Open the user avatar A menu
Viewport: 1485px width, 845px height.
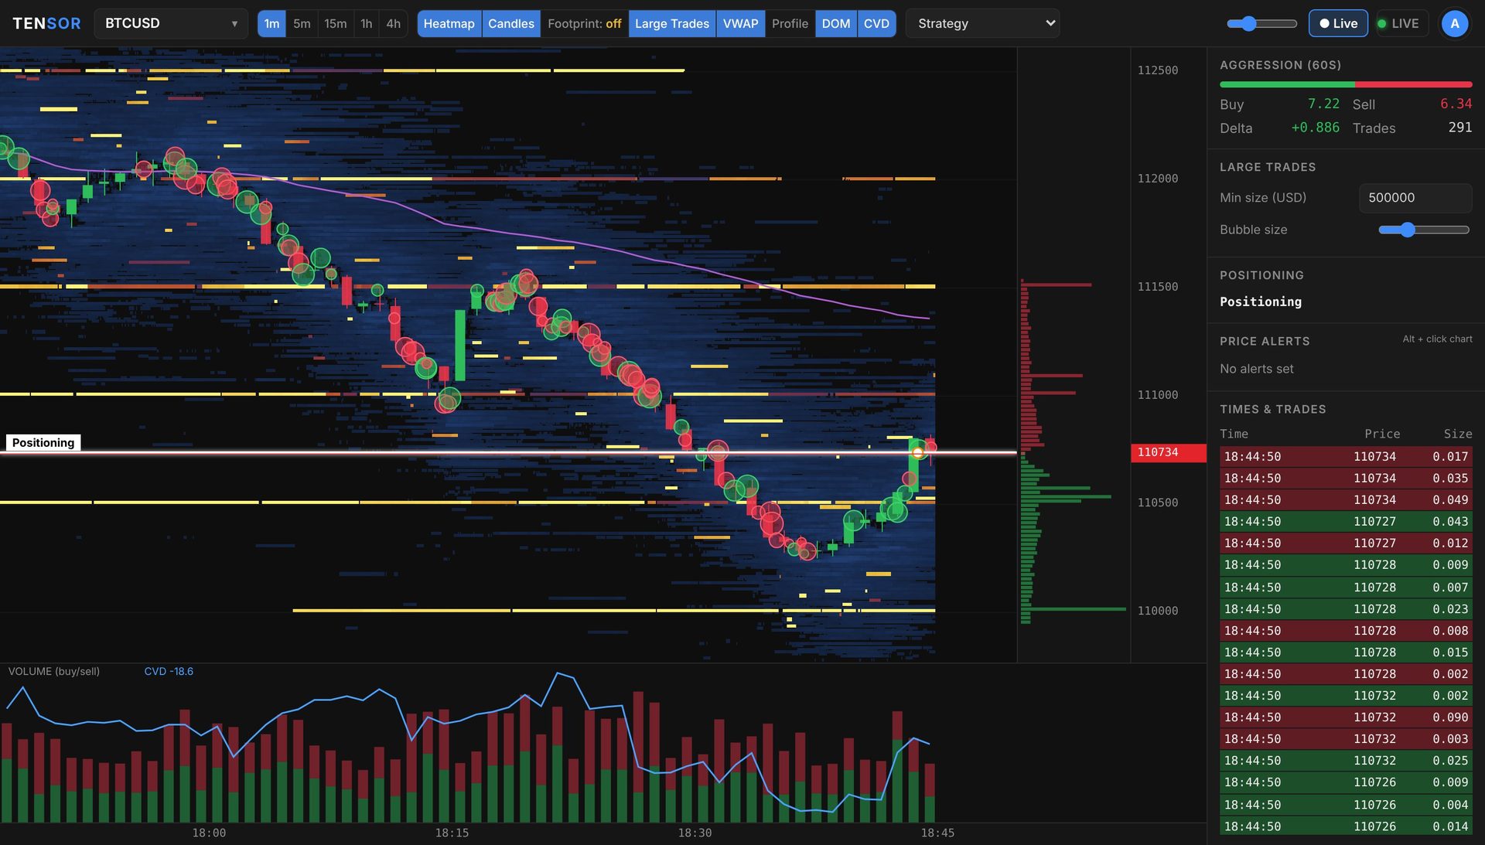(1454, 23)
